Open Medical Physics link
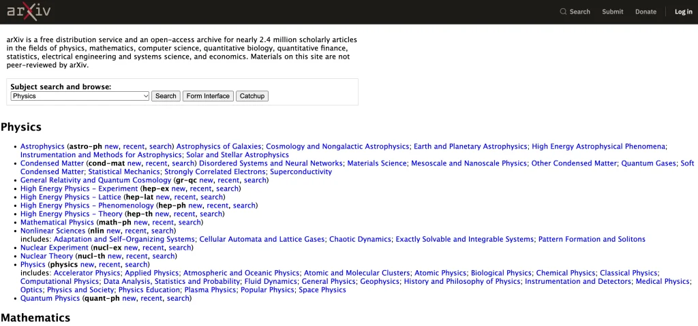Image resolution: width=698 pixels, height=326 pixels. (x=663, y=282)
